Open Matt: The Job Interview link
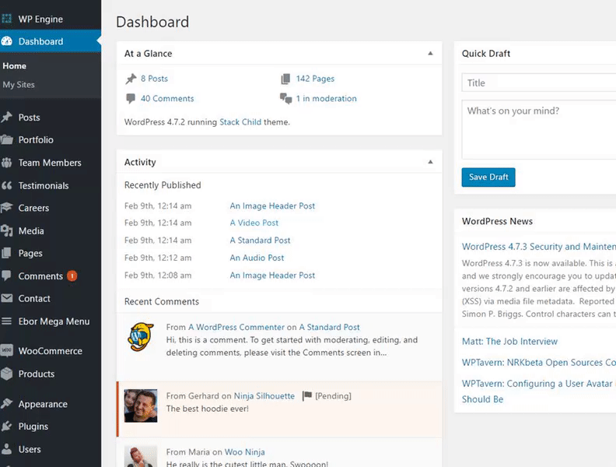 (x=509, y=341)
